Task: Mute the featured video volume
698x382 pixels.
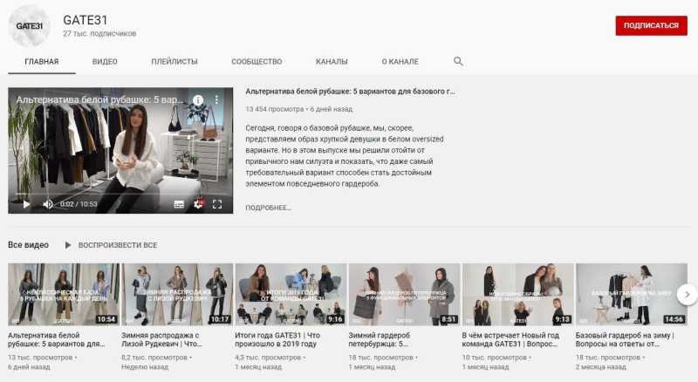Action: click(47, 204)
